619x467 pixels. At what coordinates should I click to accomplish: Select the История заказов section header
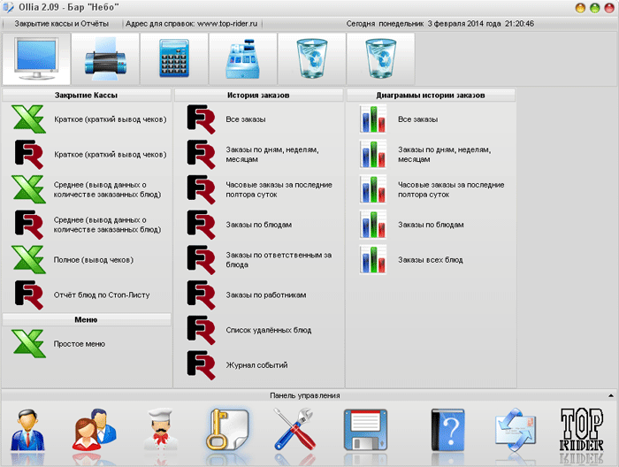coord(258,96)
